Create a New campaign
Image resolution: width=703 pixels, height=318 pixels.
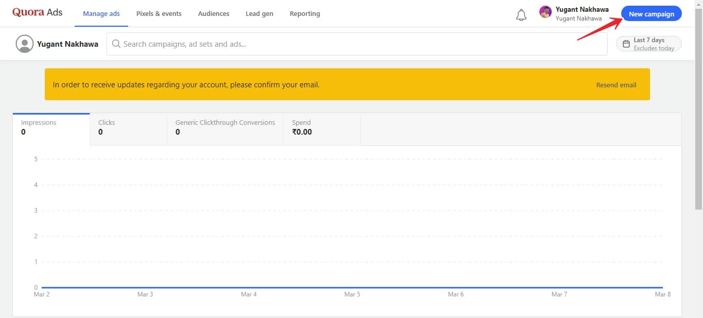652,14
